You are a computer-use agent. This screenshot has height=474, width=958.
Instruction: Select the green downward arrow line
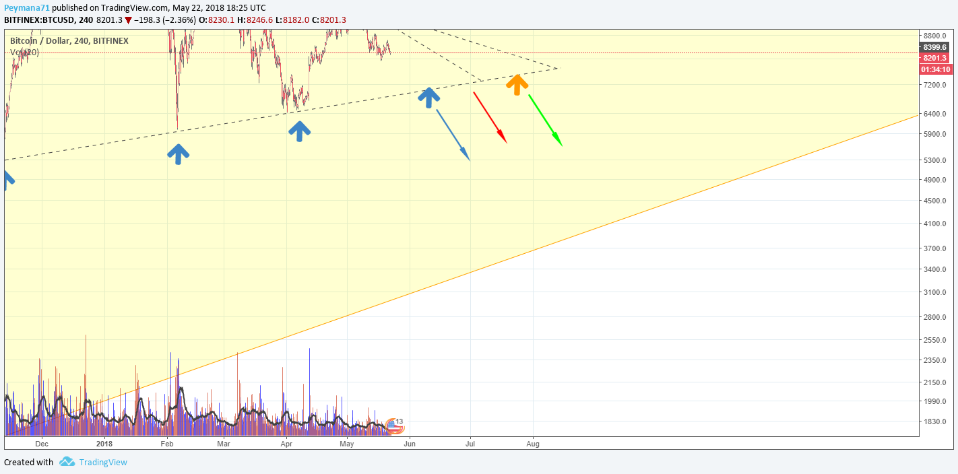(x=545, y=120)
